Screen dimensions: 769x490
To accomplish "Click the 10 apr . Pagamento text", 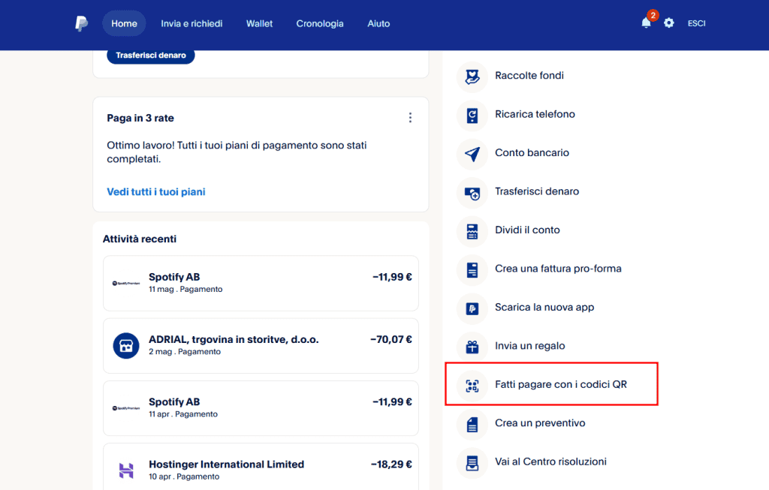I will click(x=184, y=476).
